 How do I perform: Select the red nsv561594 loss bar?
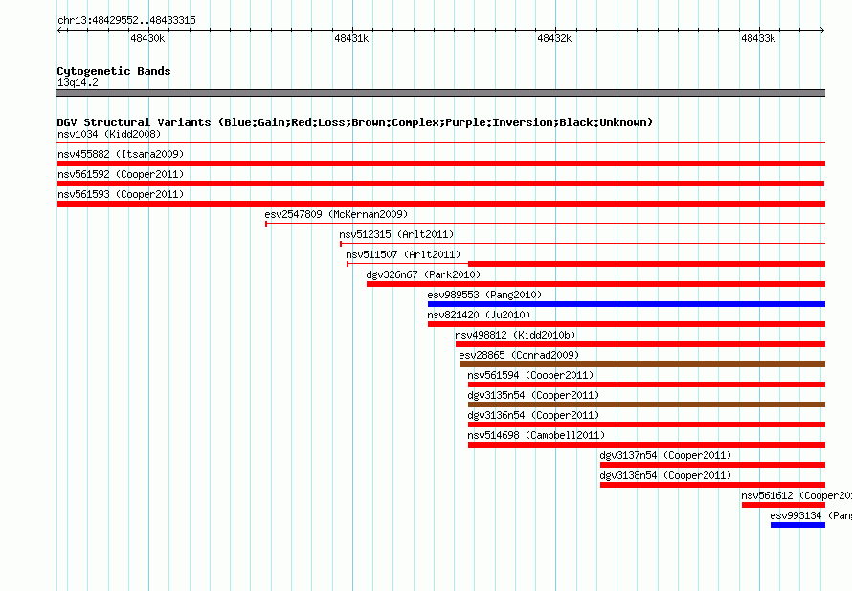coord(646,384)
